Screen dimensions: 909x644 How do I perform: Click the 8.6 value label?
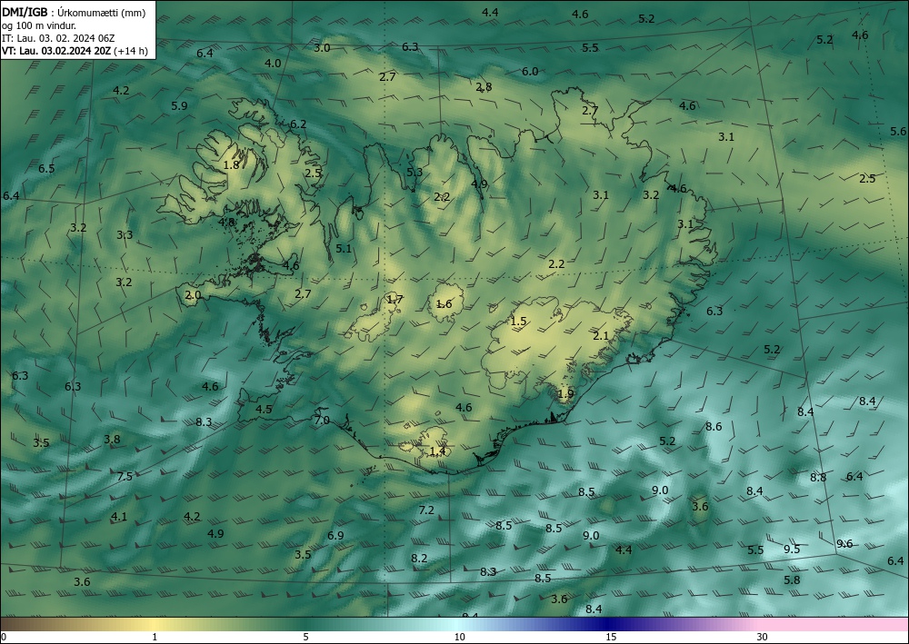coord(714,426)
